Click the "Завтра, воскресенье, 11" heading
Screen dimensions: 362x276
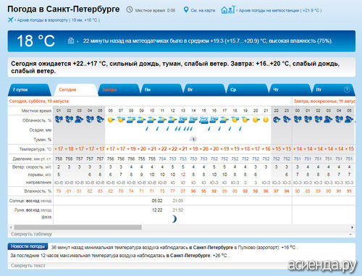tap(324, 101)
